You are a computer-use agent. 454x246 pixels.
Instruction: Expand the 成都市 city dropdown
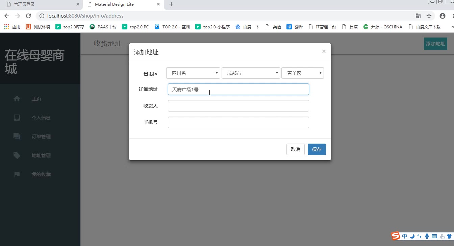251,73
